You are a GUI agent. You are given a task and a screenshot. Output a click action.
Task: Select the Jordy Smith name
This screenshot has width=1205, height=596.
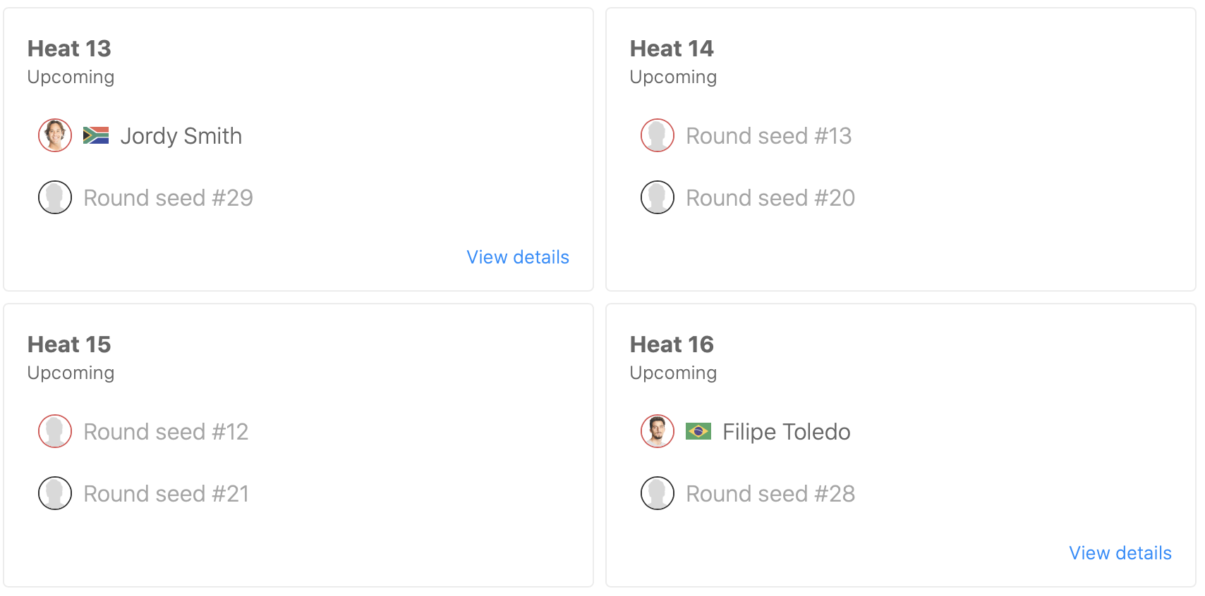(181, 136)
